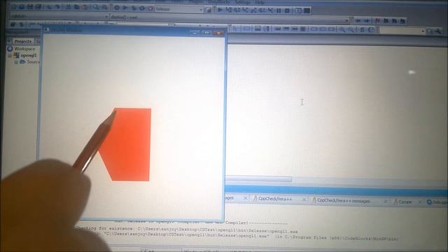Toggle source with the S icon
Image resolution: width=448 pixels, height=252 pixels.
[x=363, y=29]
